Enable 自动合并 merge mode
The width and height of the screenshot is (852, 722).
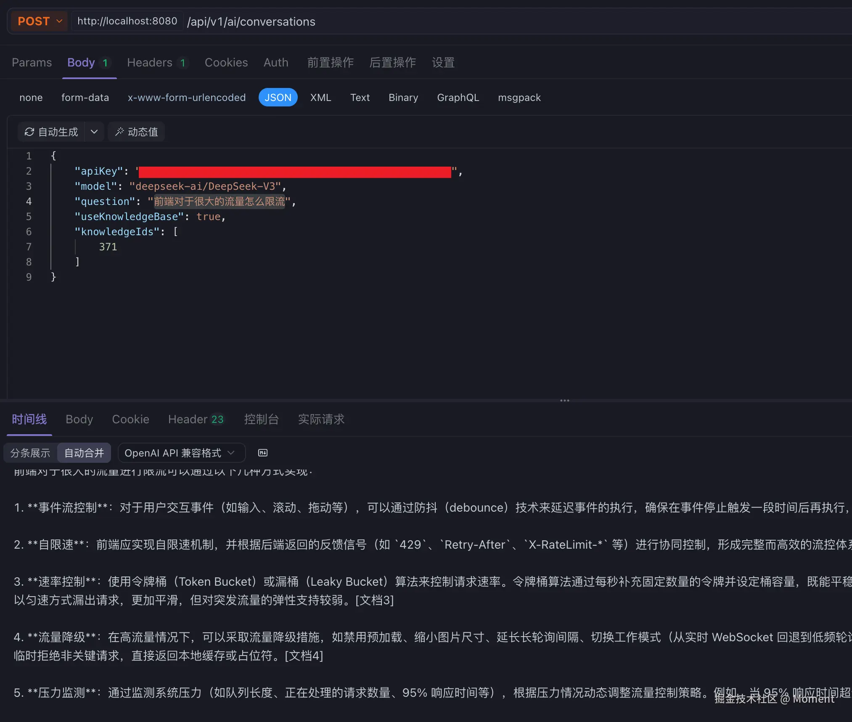point(84,453)
